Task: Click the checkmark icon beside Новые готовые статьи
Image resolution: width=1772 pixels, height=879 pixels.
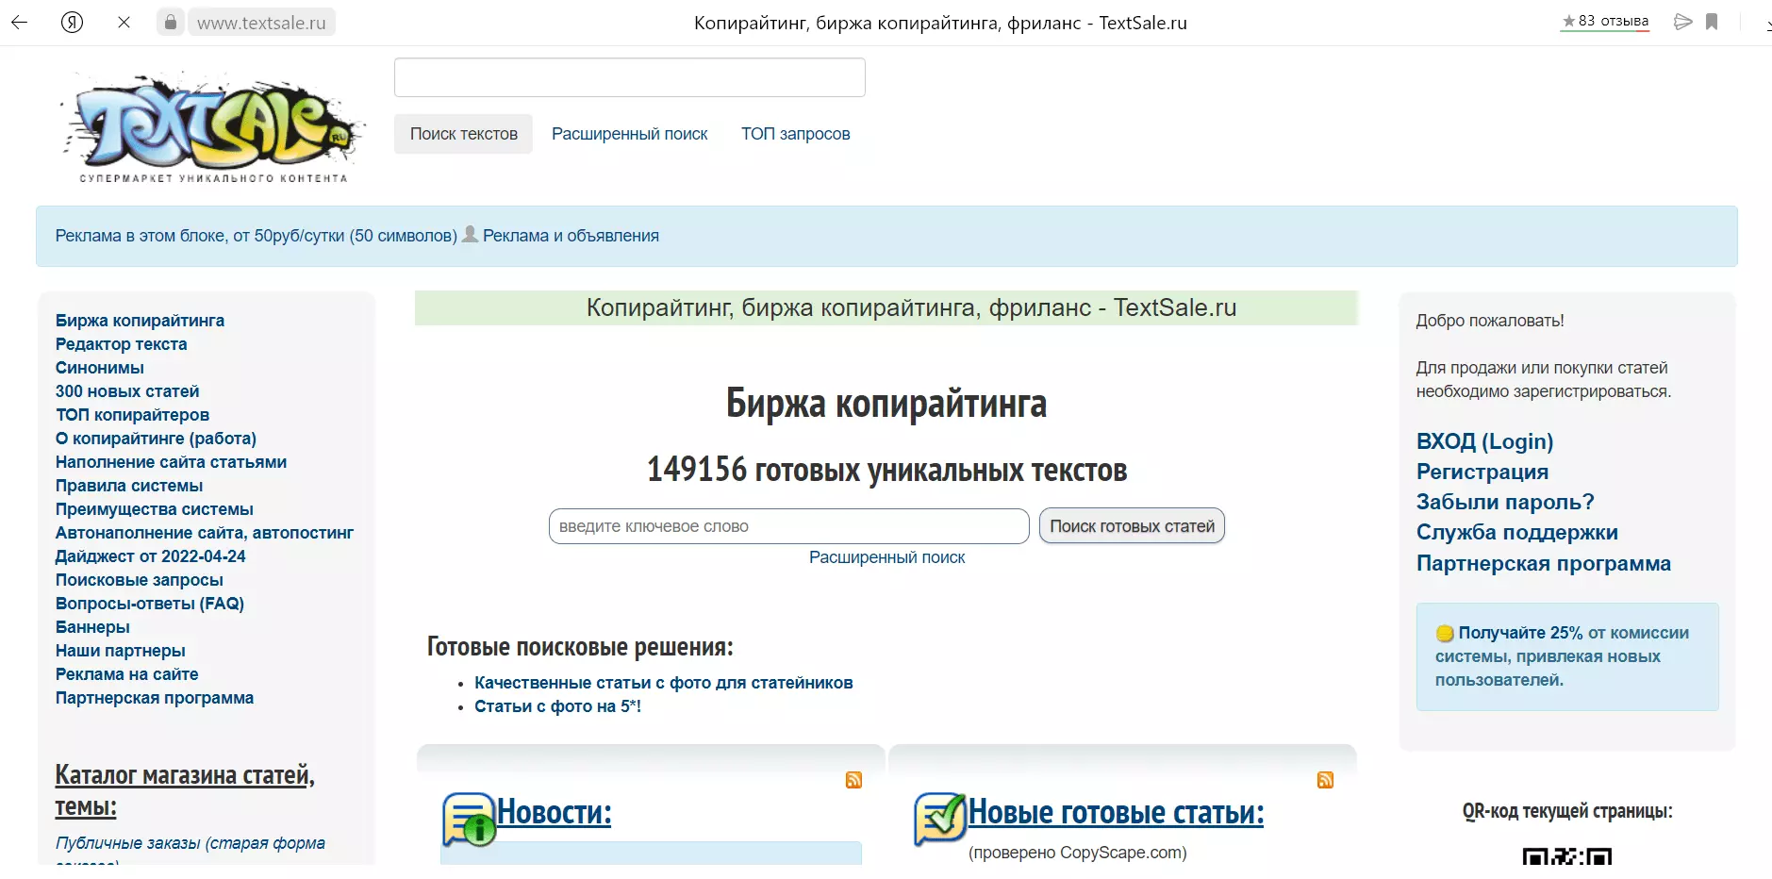Action: point(940,818)
